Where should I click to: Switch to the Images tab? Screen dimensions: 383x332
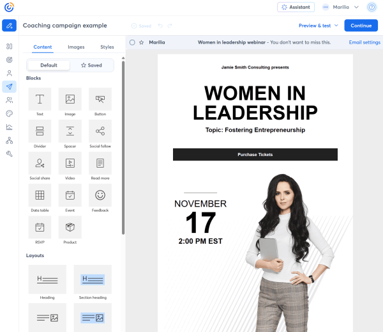[76, 47]
